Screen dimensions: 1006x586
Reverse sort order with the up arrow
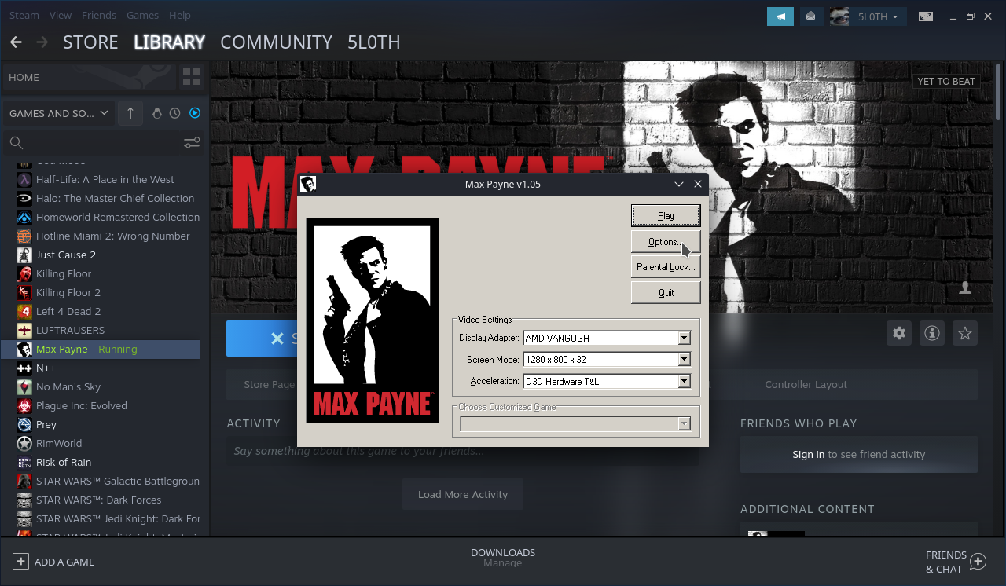pyautogui.click(x=130, y=113)
